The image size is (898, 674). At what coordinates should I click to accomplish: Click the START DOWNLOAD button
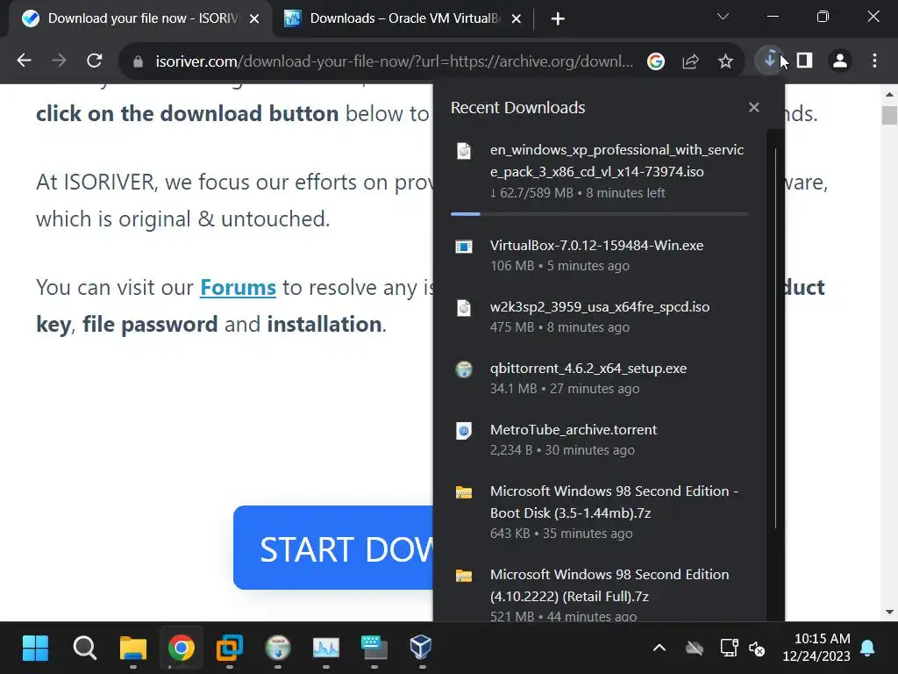tap(333, 548)
